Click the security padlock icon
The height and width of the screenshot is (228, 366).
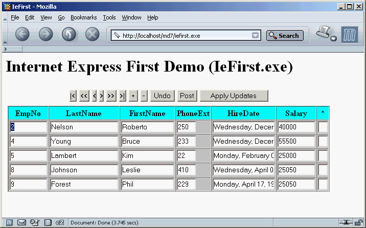pyautogui.click(x=359, y=222)
